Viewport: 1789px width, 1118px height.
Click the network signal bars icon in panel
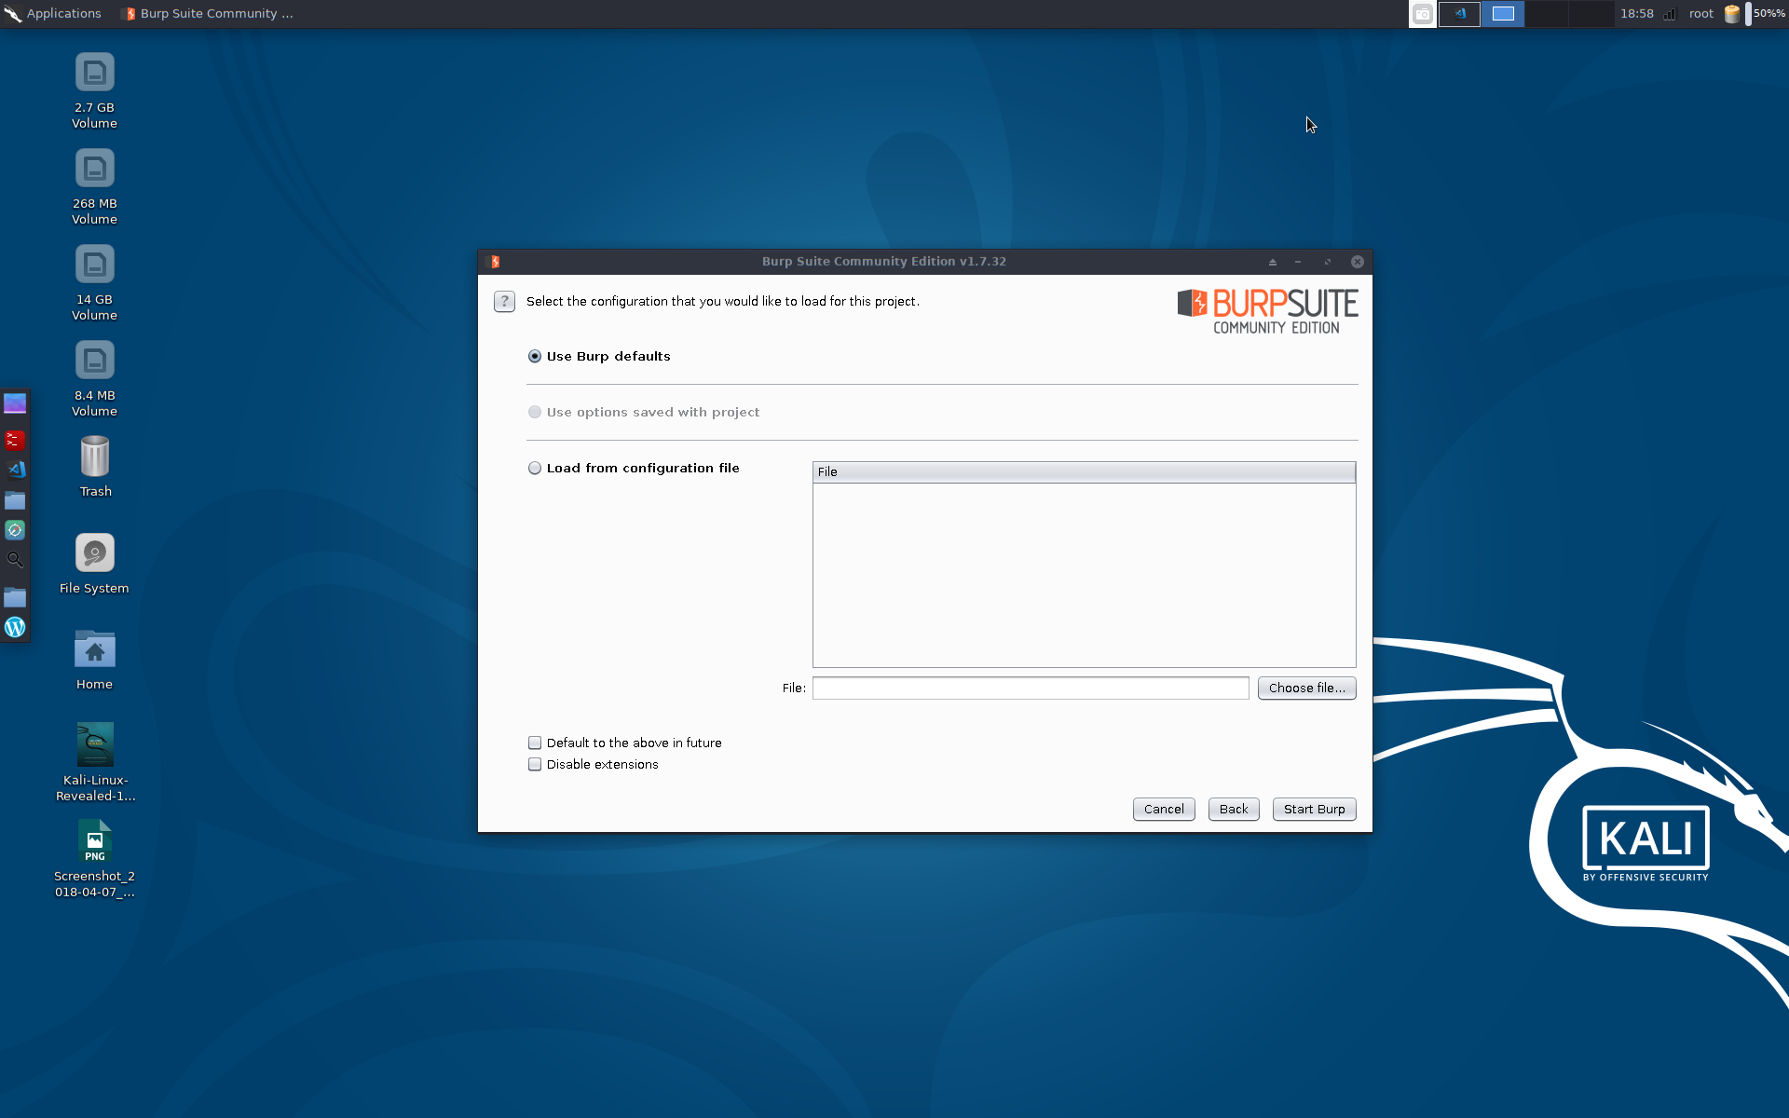pyautogui.click(x=1670, y=14)
